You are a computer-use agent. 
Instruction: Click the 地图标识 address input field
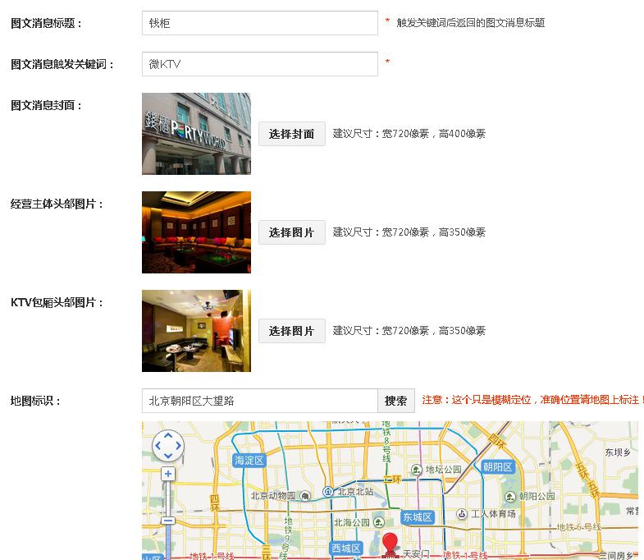[259, 401]
